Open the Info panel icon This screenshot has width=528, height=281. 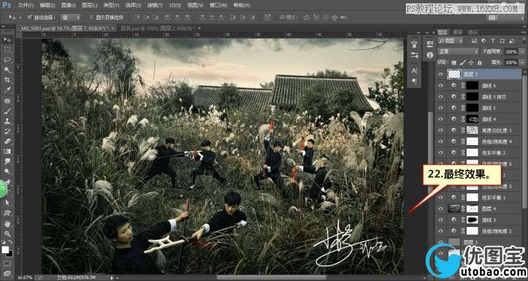click(x=430, y=55)
